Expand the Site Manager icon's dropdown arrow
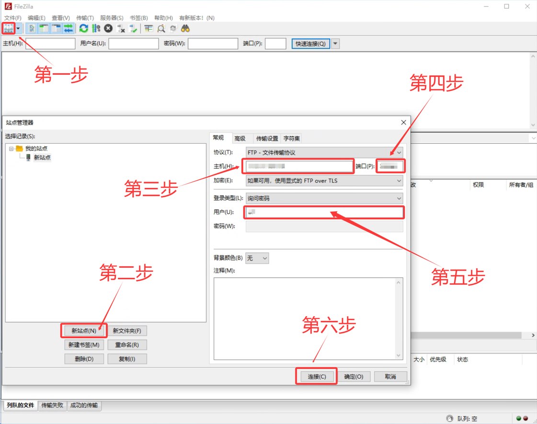Screen dimensions: 537x424 coord(18,28)
